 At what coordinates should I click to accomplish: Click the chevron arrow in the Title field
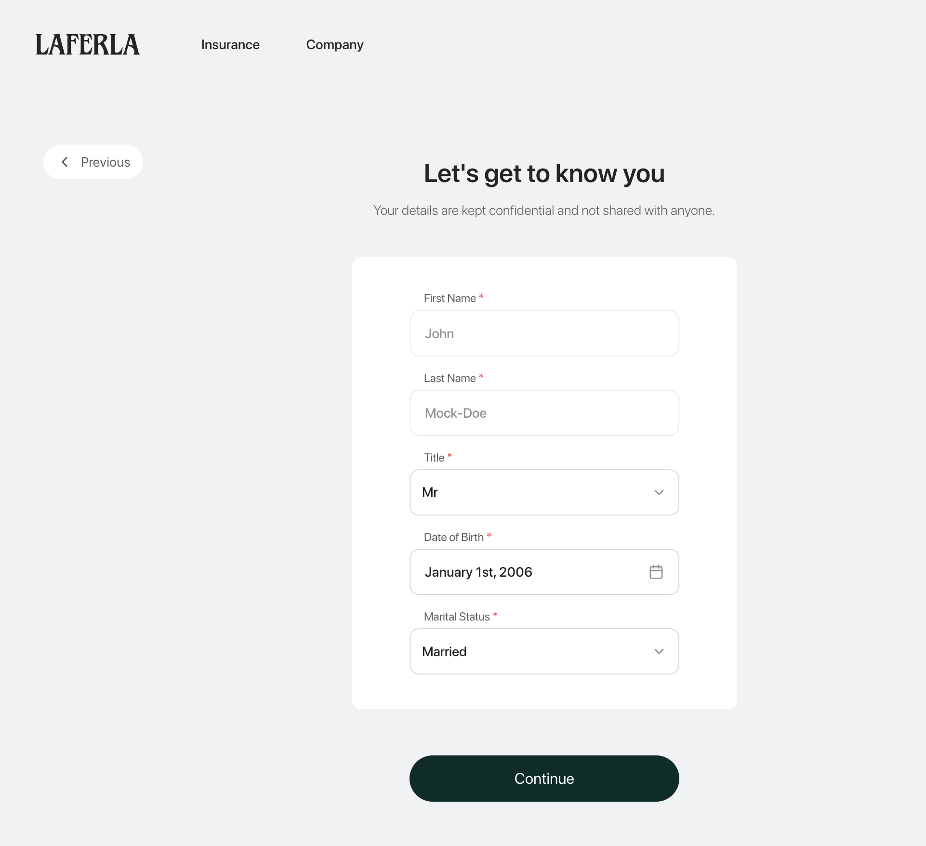pyautogui.click(x=659, y=492)
